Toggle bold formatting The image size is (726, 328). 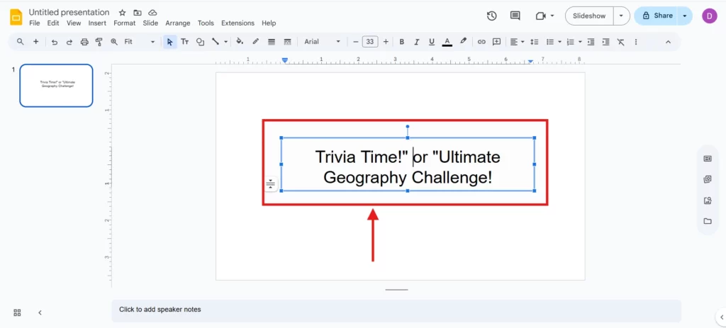(x=401, y=42)
